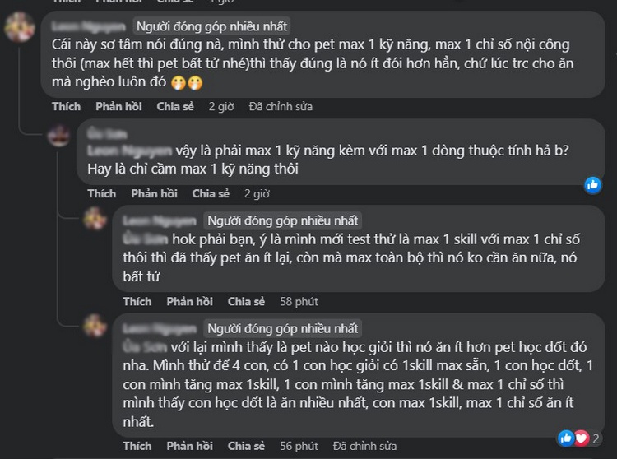
Task: Open the "58 phút" timestamp link
Action: click(x=299, y=301)
